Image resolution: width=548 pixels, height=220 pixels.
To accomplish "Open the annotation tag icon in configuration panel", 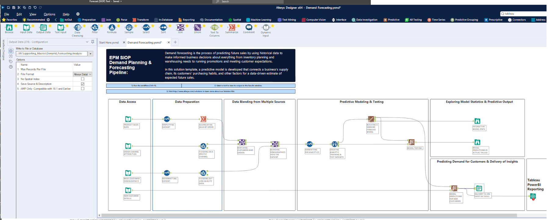I will pos(11,61).
